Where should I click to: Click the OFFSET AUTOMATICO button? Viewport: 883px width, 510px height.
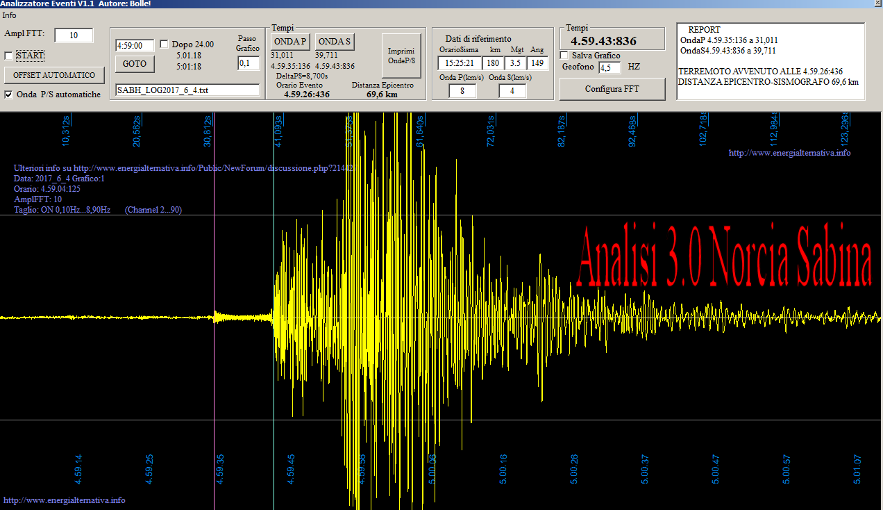tap(54, 75)
